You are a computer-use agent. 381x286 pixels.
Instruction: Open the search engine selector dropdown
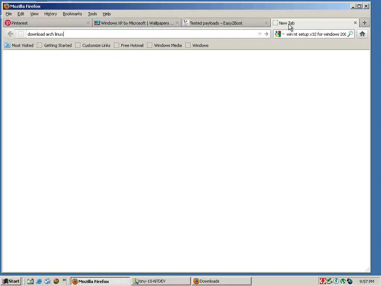(x=279, y=34)
